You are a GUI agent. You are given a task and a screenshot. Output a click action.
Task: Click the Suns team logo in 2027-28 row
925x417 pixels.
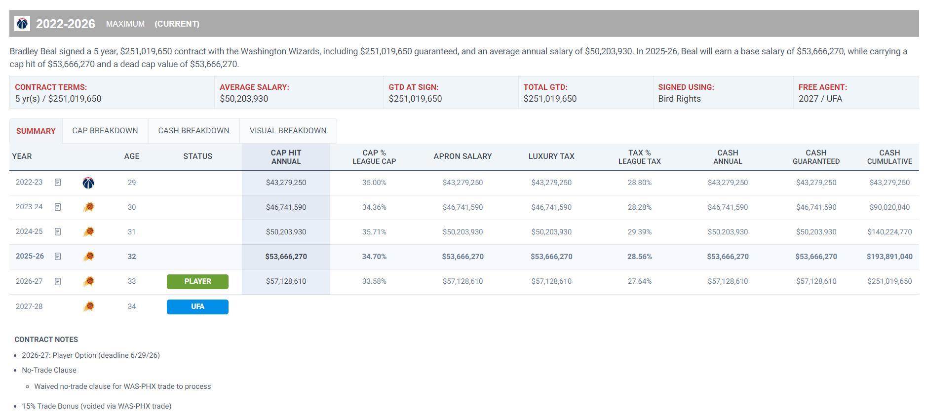click(x=88, y=306)
